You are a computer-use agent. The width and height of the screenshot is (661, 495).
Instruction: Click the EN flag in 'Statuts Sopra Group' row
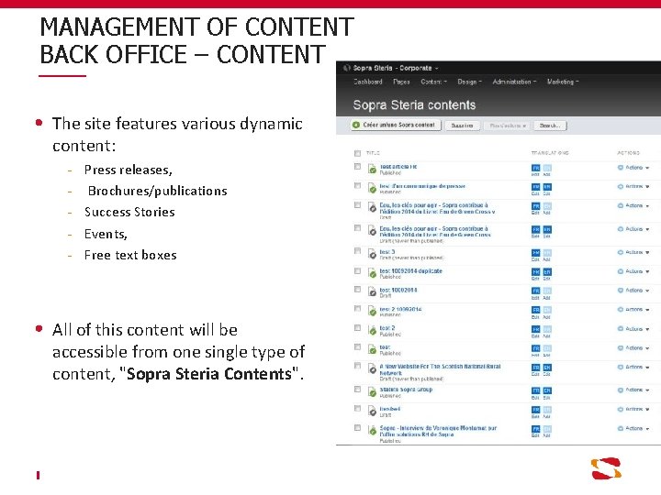click(547, 390)
